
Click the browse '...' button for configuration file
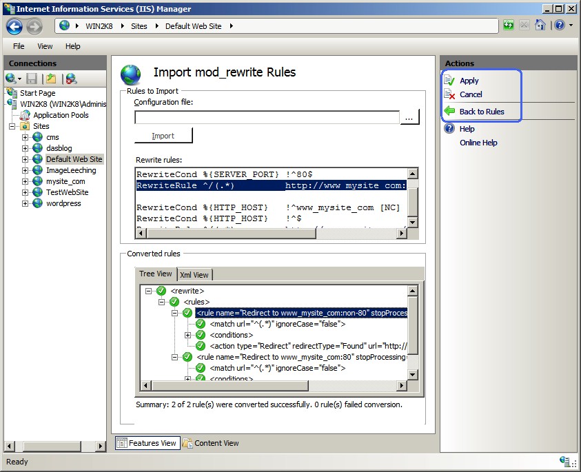click(x=409, y=117)
